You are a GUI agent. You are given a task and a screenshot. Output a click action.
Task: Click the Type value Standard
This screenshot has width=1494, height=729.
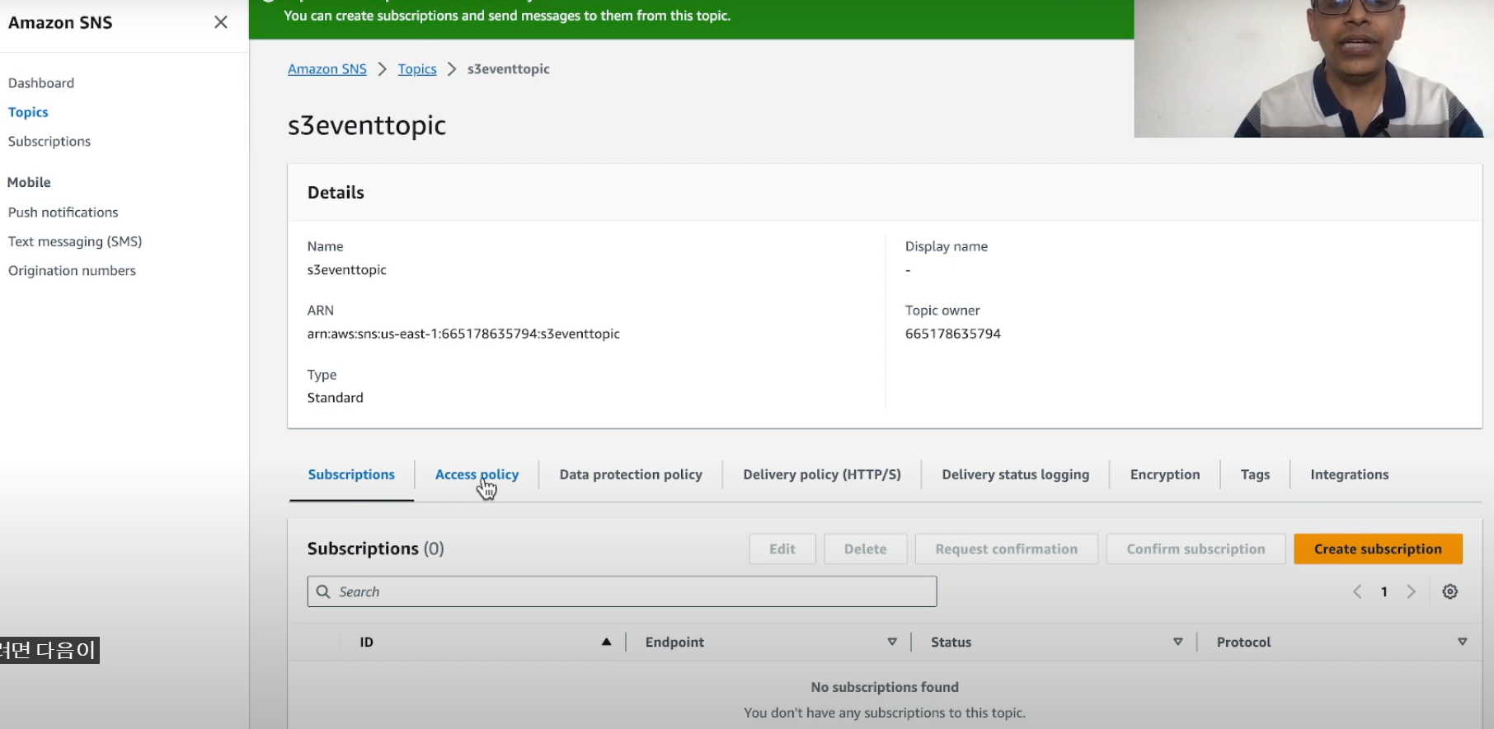pos(335,398)
